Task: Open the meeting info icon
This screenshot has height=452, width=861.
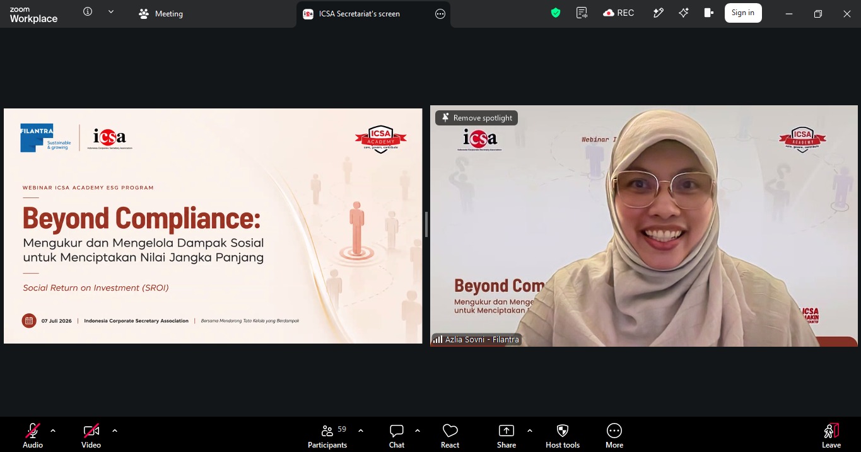Action: (88, 12)
